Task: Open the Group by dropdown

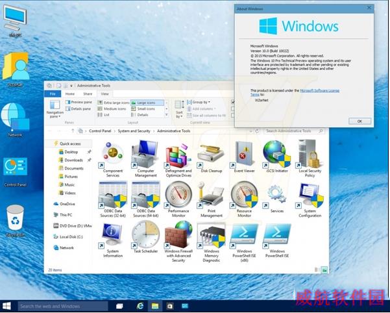Action: tap(199, 102)
